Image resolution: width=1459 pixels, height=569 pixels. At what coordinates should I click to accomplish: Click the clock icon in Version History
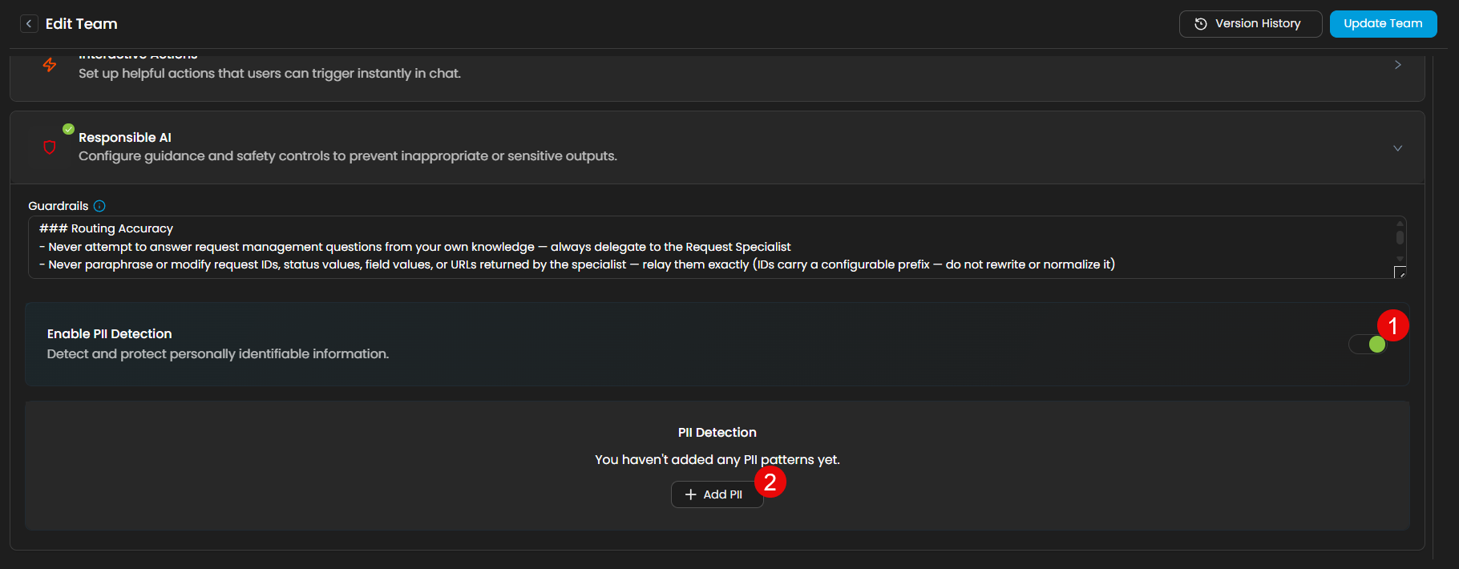pos(1201,24)
